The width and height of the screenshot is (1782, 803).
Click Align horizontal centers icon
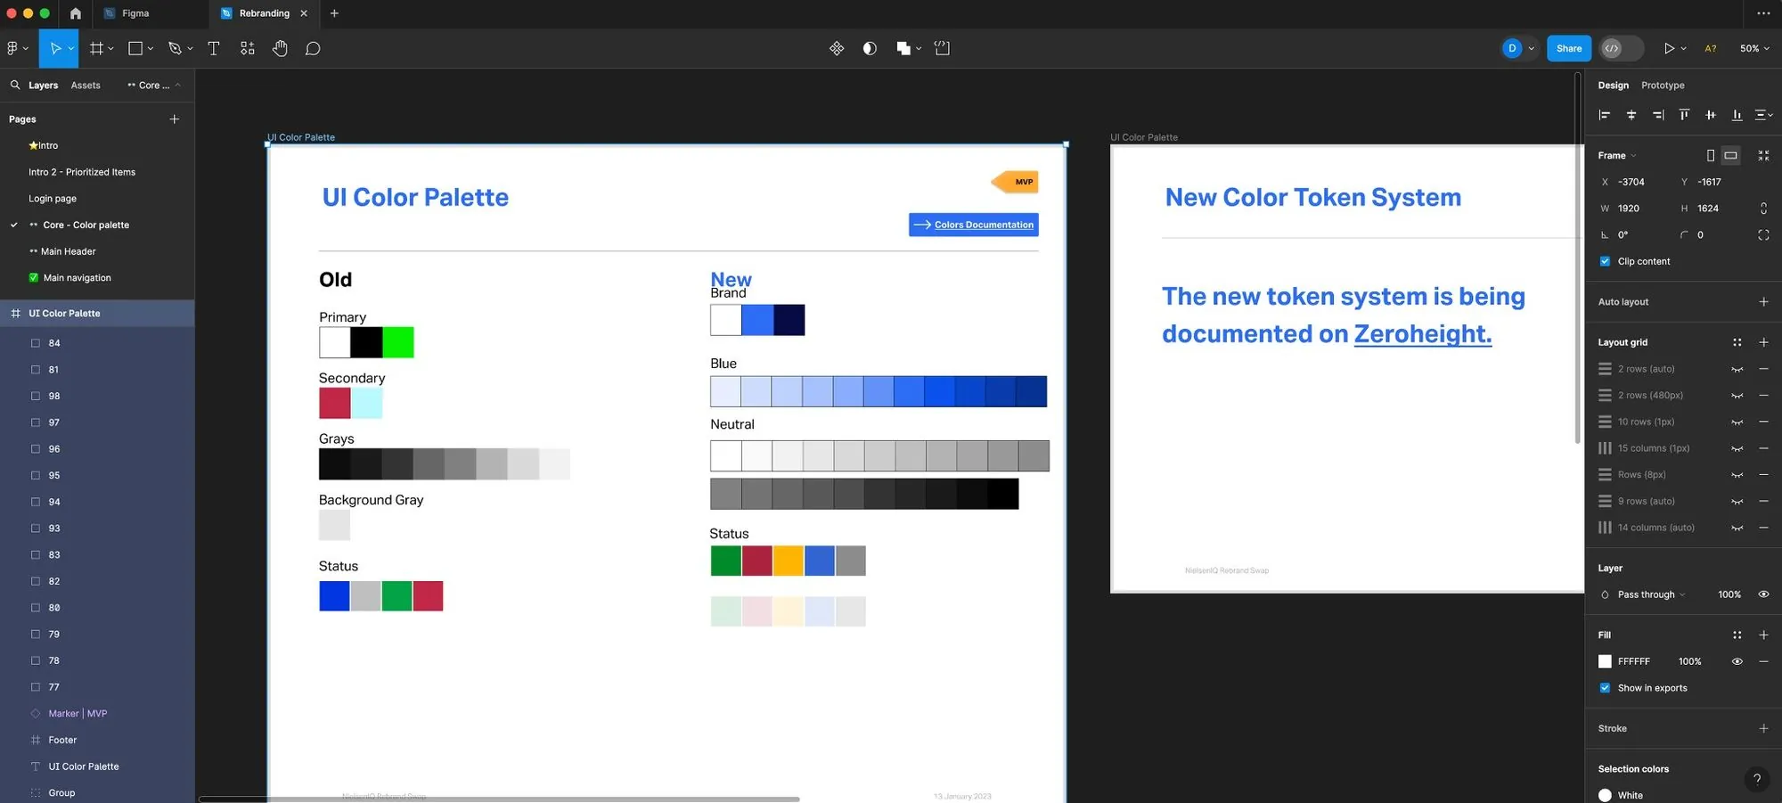tap(1631, 114)
